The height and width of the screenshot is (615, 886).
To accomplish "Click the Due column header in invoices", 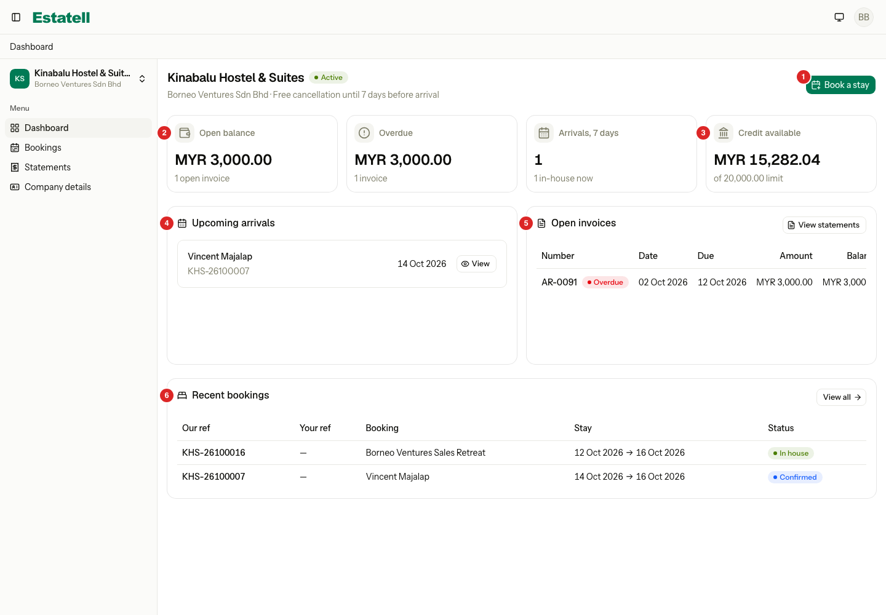I will [x=706, y=256].
